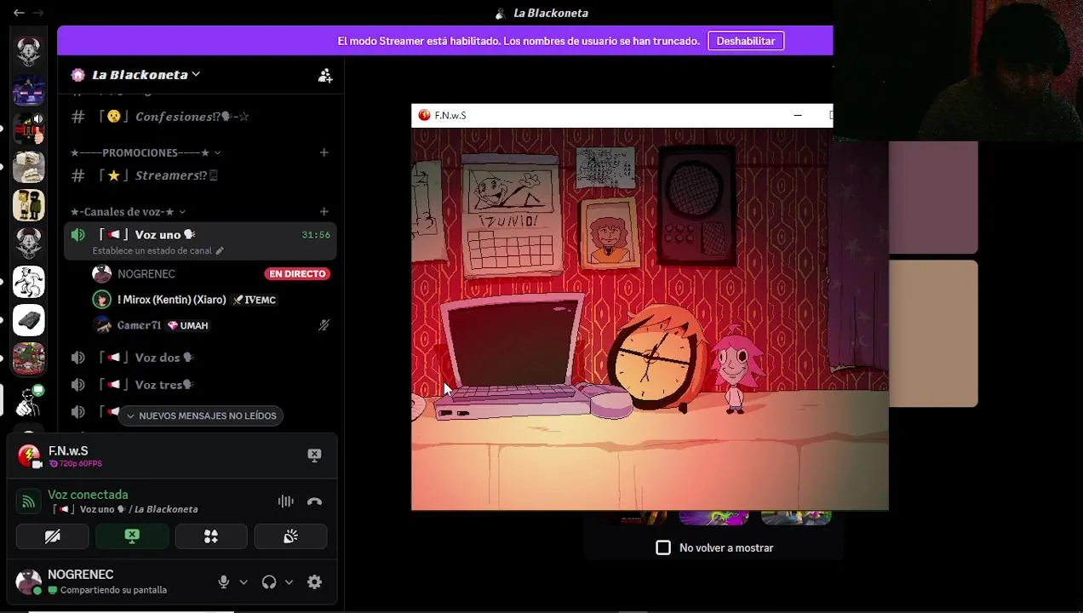Image resolution: width=1083 pixels, height=613 pixels.
Task: Stop streaming F.N.w.S with the screen-X icon
Action: coord(314,455)
